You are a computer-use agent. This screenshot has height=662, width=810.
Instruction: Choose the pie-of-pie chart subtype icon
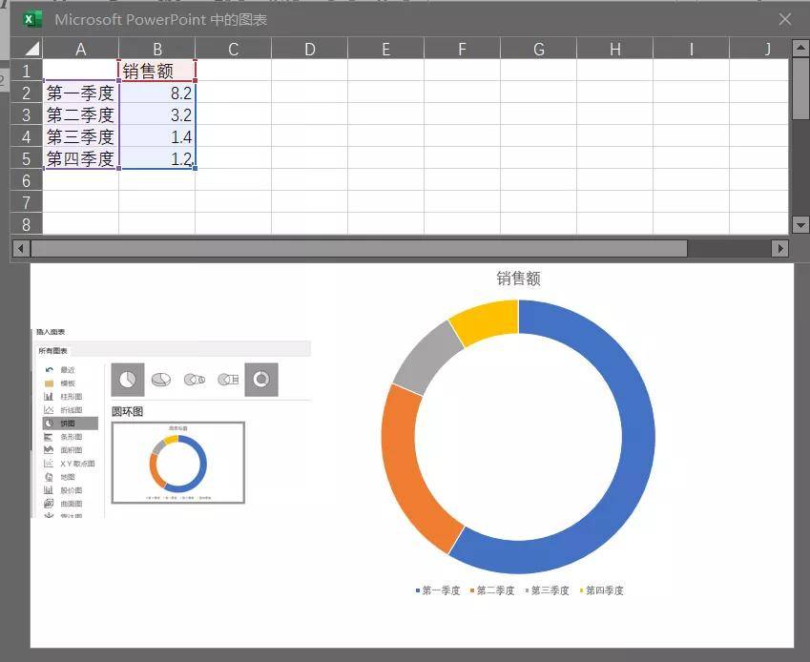pos(195,380)
